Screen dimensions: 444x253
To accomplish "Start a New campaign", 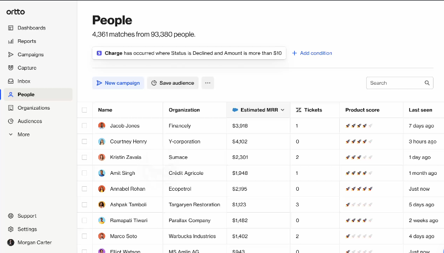I will pos(118,83).
